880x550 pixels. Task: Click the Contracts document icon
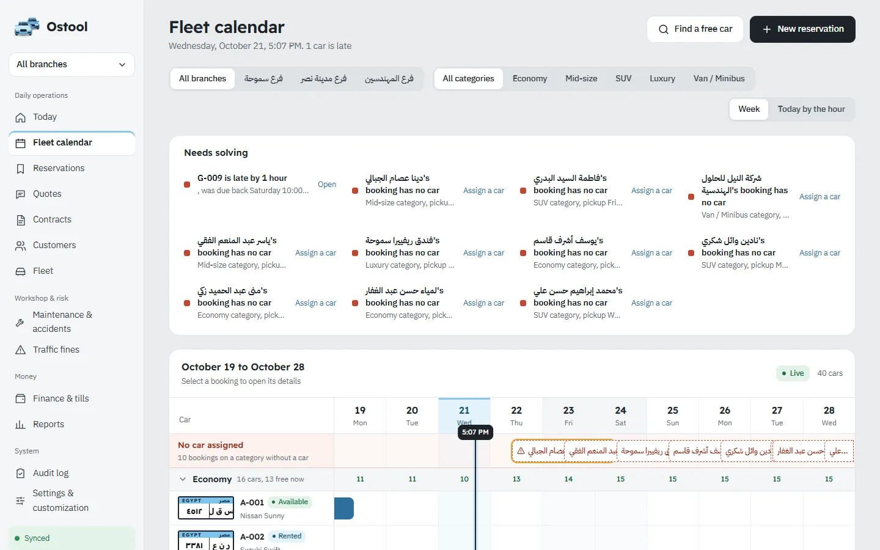(x=21, y=220)
